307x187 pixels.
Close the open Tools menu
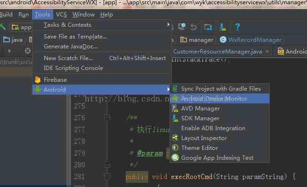(x=42, y=15)
